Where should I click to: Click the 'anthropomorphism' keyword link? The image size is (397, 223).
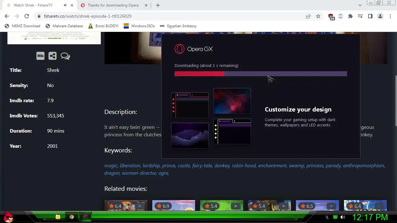coord(364,166)
